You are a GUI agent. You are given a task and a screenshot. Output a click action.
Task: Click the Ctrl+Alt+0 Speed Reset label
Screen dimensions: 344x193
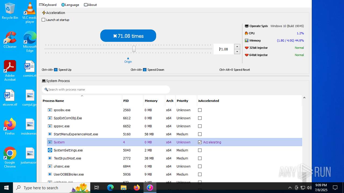click(x=235, y=70)
